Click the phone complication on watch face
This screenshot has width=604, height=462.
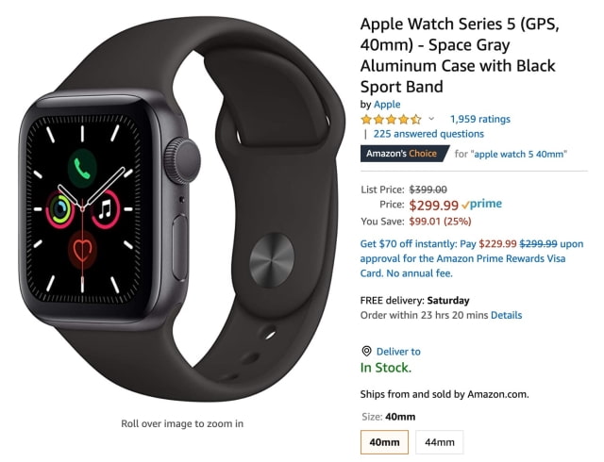(82, 169)
